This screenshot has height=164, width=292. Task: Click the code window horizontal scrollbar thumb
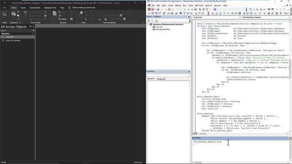pos(203,133)
